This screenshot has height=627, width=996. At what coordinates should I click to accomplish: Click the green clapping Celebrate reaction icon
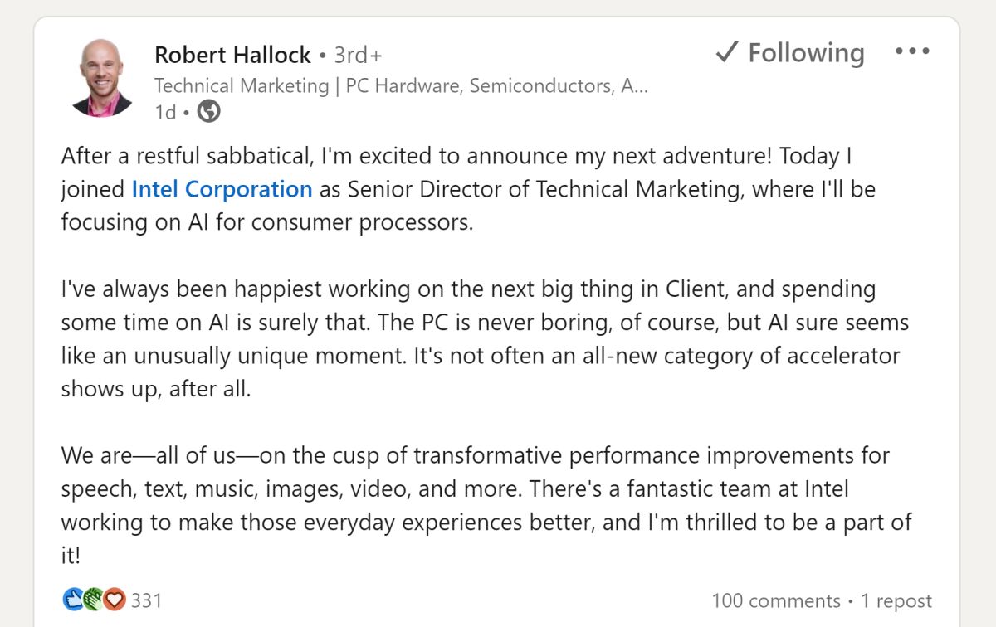point(94,600)
